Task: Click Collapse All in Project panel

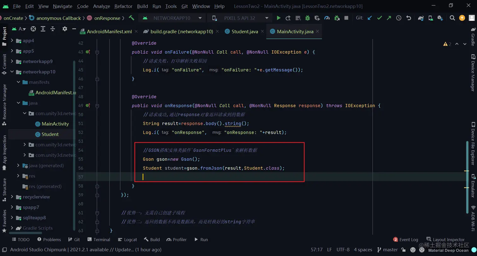Action: 53,29
